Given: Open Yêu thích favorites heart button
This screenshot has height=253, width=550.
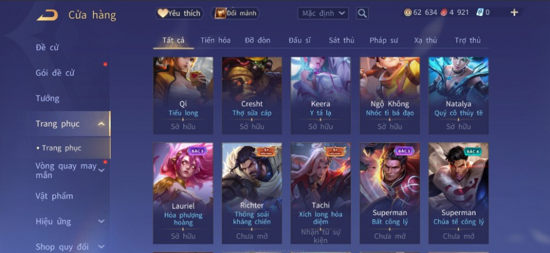Looking at the screenshot, I should tap(179, 13).
